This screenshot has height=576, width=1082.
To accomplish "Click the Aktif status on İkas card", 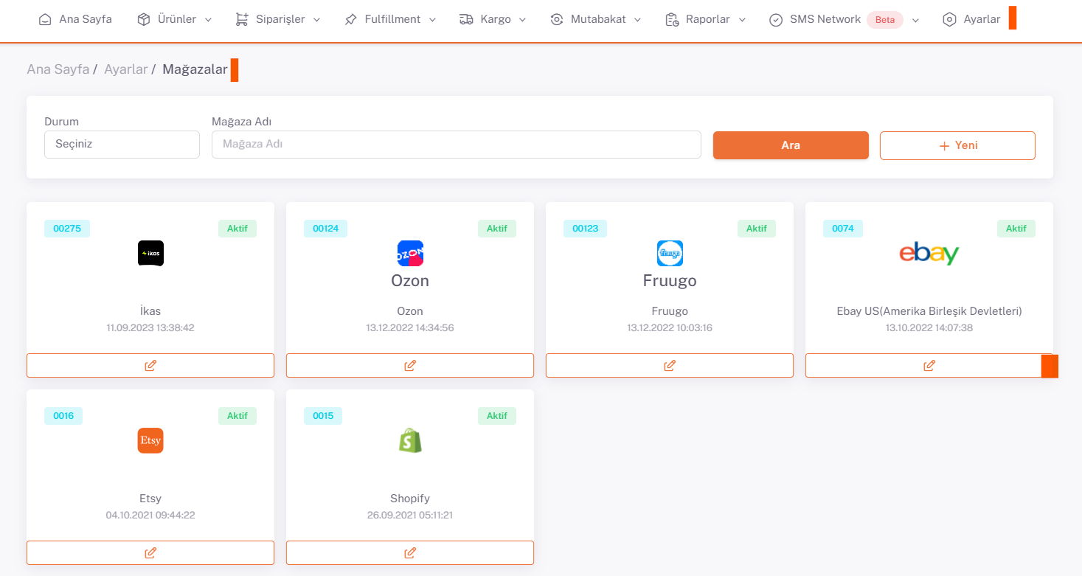I will pos(237,229).
